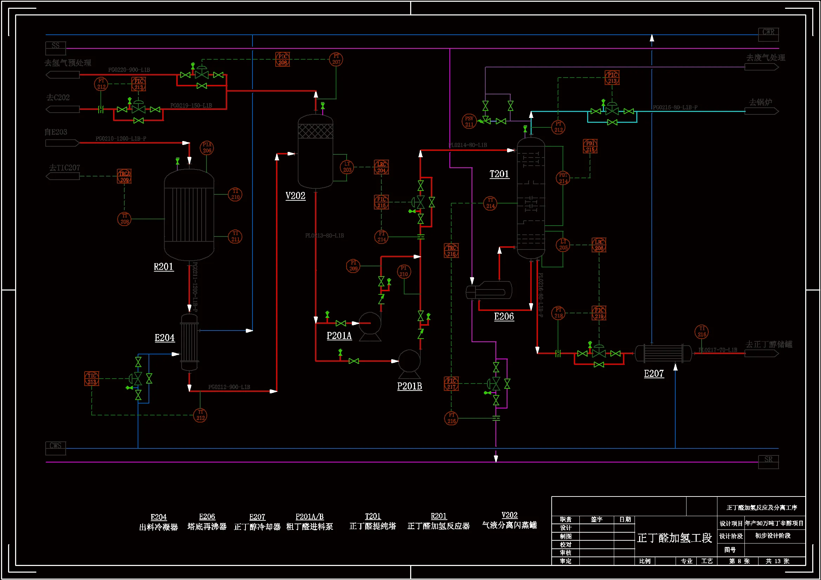Click the CWR header tag box
This screenshot has width=821, height=580.
pyautogui.click(x=768, y=35)
